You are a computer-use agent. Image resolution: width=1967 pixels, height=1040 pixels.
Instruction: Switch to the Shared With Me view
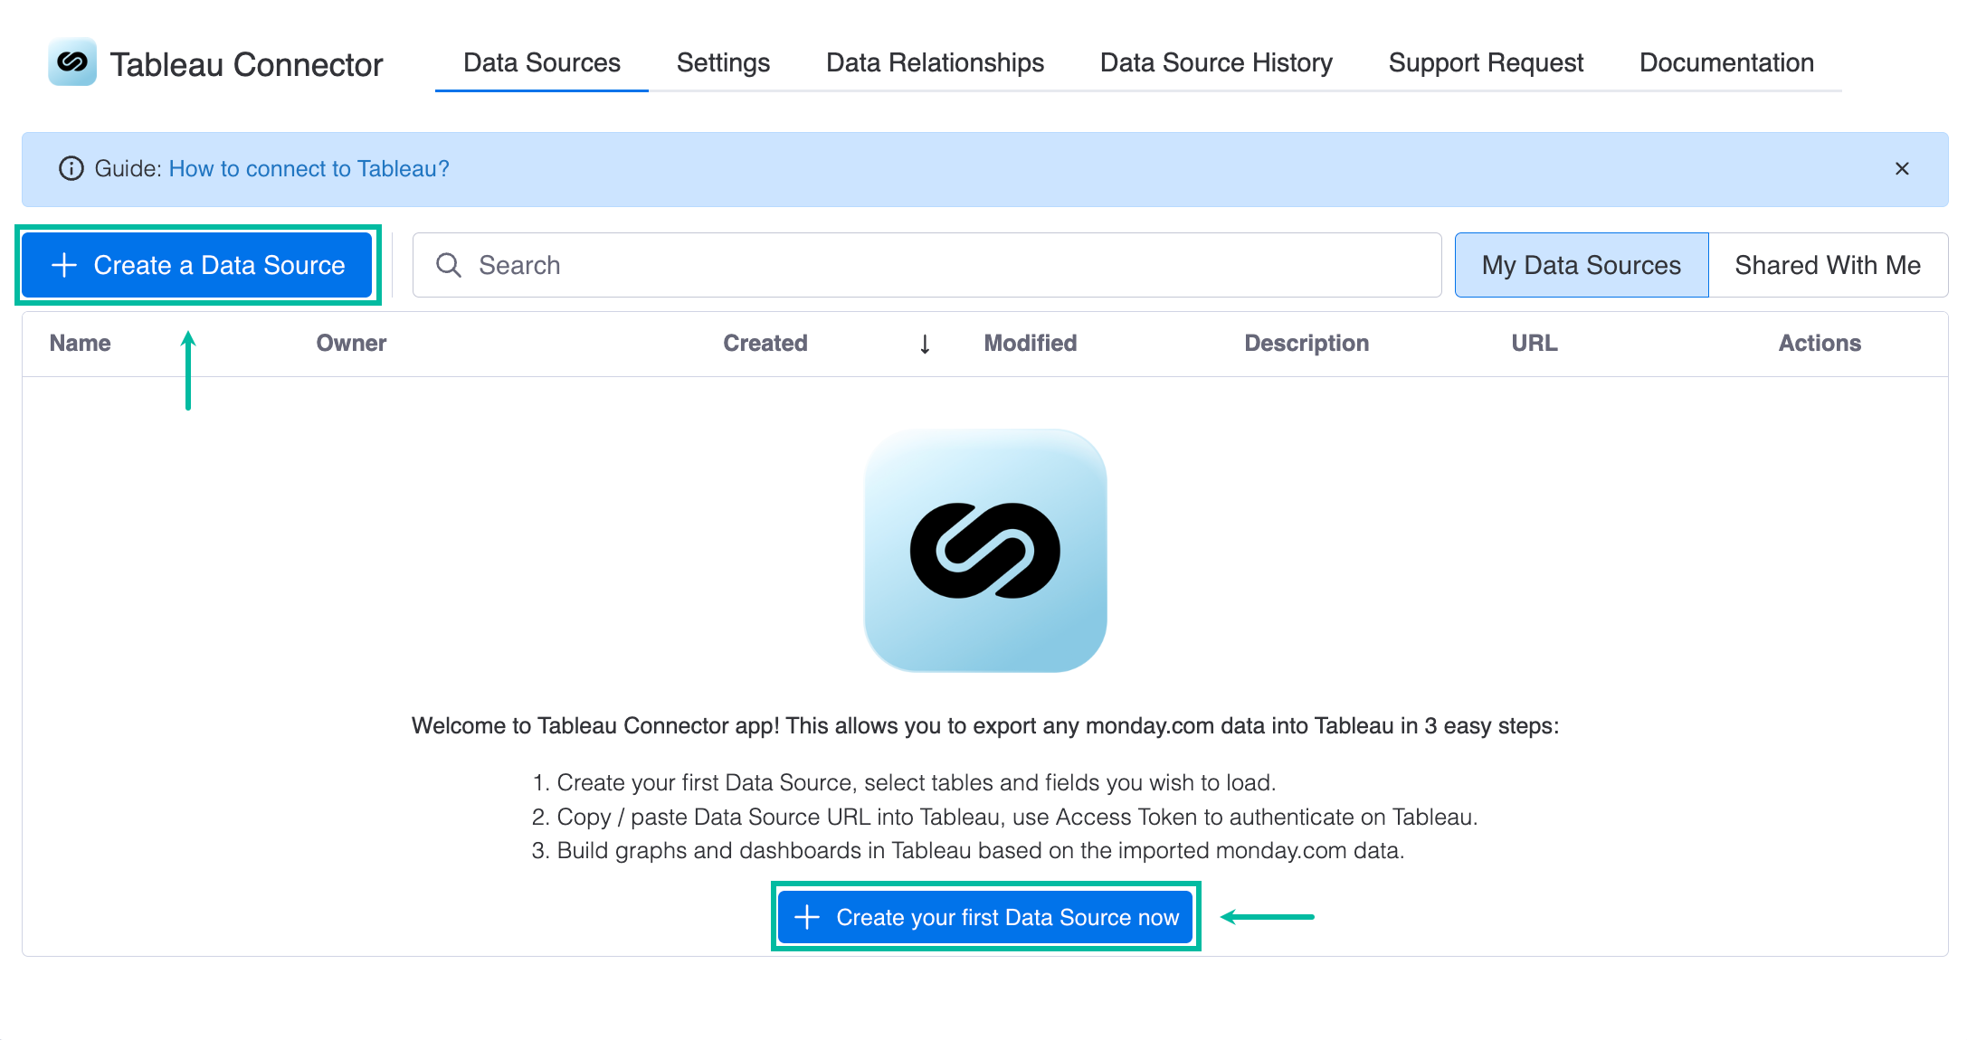[1828, 265]
